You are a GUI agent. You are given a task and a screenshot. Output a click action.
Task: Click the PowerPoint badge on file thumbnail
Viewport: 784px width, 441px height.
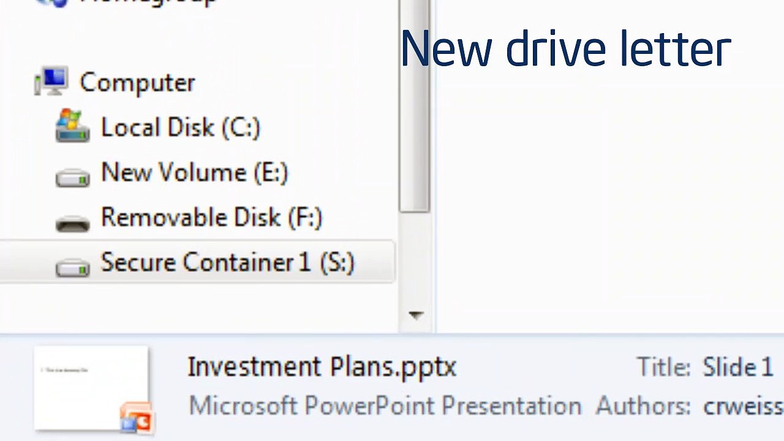click(x=137, y=418)
